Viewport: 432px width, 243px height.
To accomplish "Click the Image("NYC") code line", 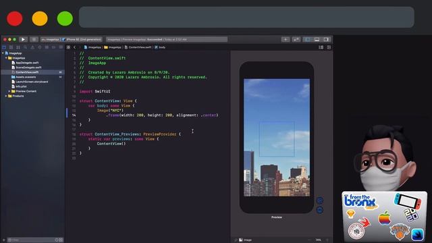I will coord(110,110).
